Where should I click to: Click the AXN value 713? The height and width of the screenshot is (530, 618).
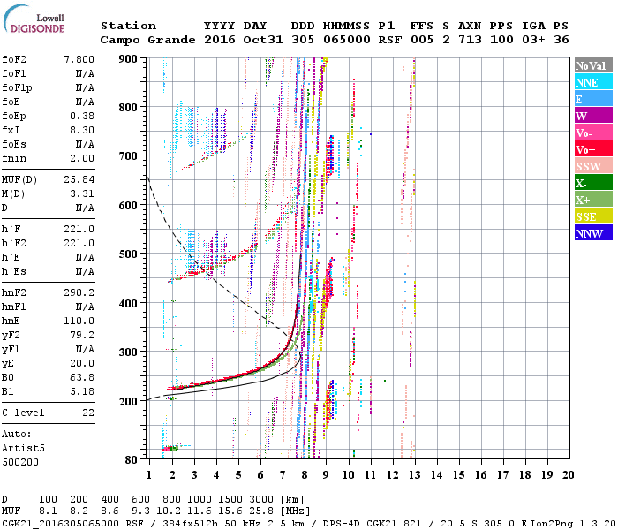[470, 40]
